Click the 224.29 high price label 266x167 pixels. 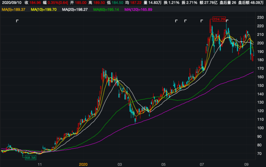click(219, 19)
